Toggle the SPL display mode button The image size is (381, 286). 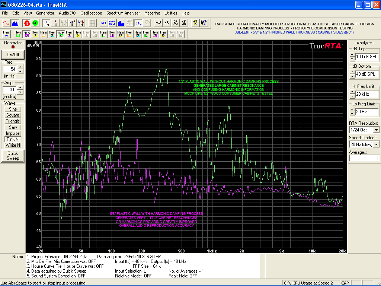coord(138,23)
